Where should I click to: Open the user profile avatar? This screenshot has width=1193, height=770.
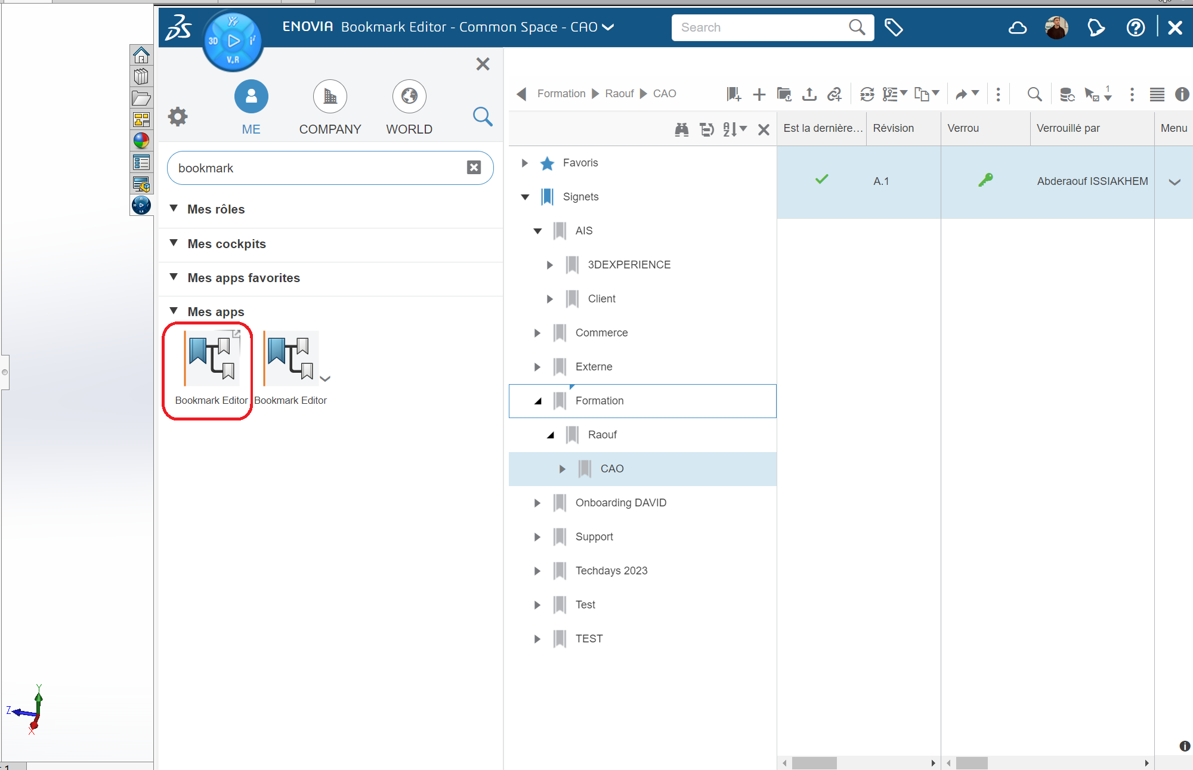point(1056,27)
